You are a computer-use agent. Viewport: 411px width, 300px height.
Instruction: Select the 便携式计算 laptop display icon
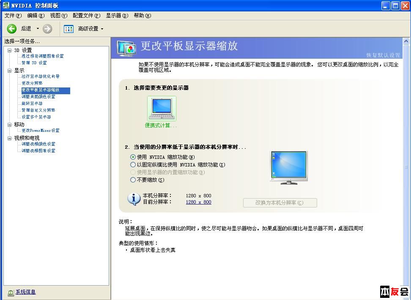pyautogui.click(x=162, y=109)
